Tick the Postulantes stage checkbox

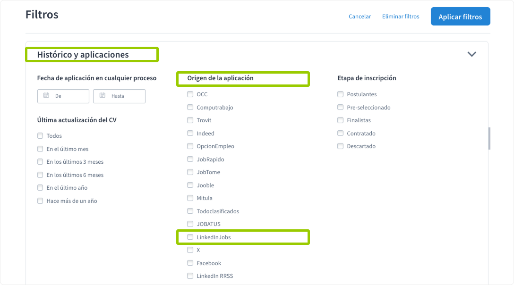coord(341,94)
